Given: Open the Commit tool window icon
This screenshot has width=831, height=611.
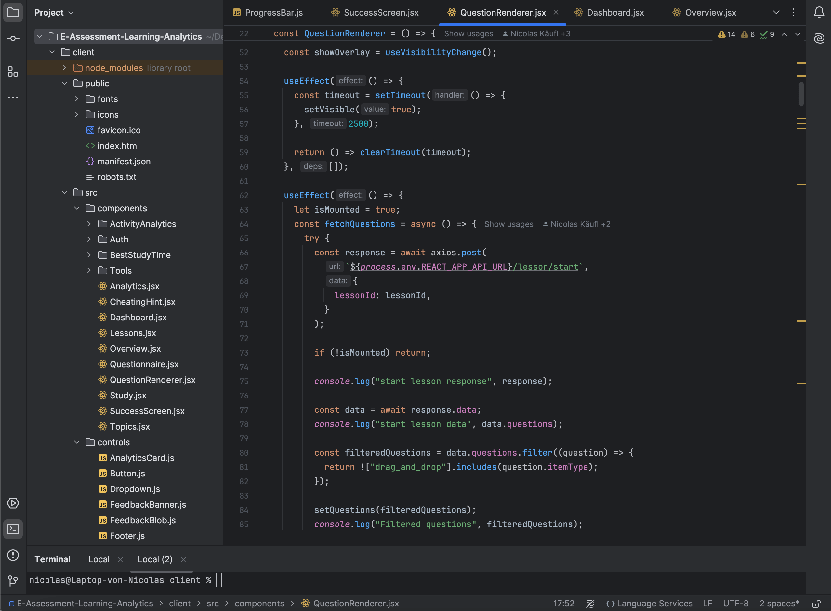Looking at the screenshot, I should pos(13,38).
